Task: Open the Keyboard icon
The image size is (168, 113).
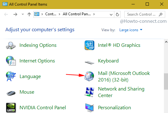Action: click(89, 62)
